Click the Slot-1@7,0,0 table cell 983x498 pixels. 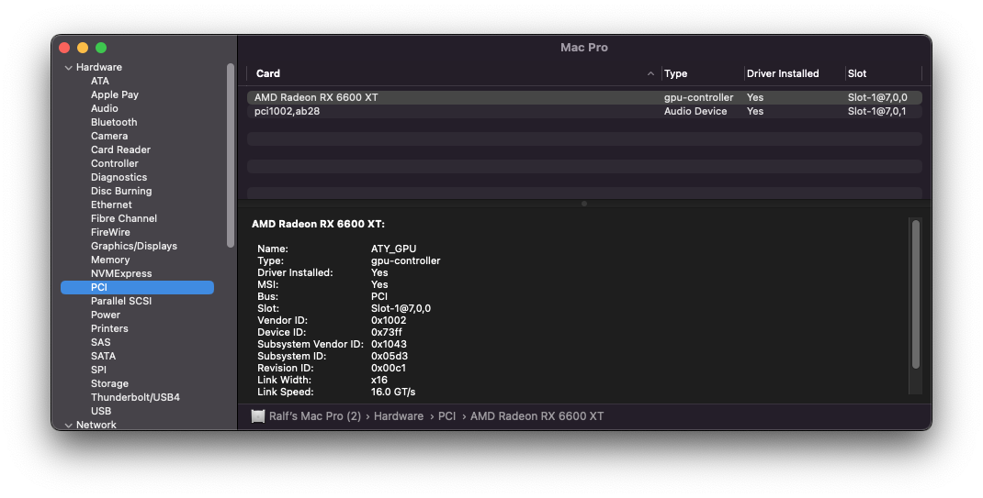pyautogui.click(x=877, y=97)
